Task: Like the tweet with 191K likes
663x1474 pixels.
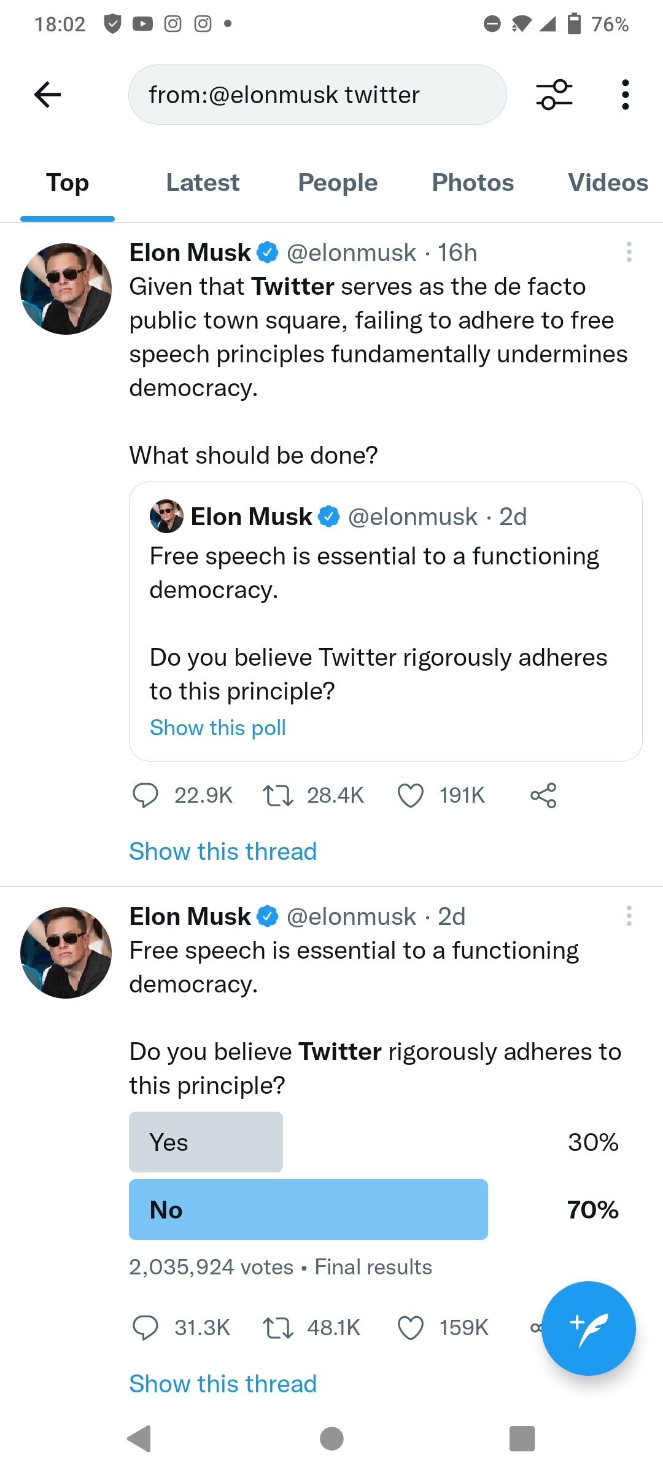Action: tap(411, 795)
